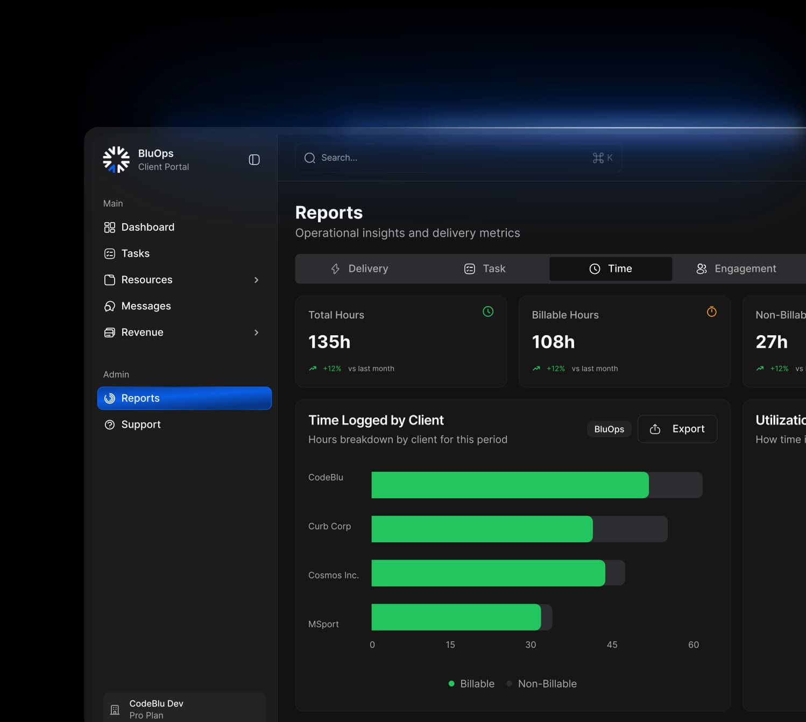Image resolution: width=806 pixels, height=722 pixels.
Task: Click the +12% text on Total Hours card
Action: point(332,369)
